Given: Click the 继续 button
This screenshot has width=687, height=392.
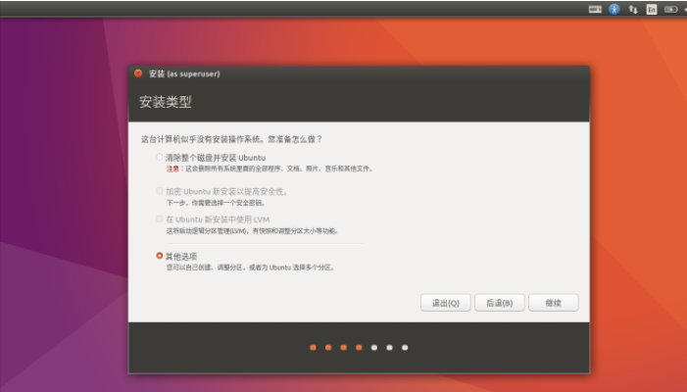Looking at the screenshot, I should pyautogui.click(x=554, y=303).
